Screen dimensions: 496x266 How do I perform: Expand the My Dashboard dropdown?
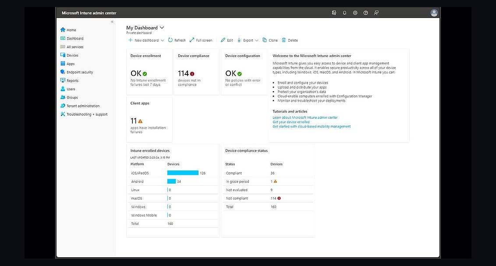[x=162, y=28]
